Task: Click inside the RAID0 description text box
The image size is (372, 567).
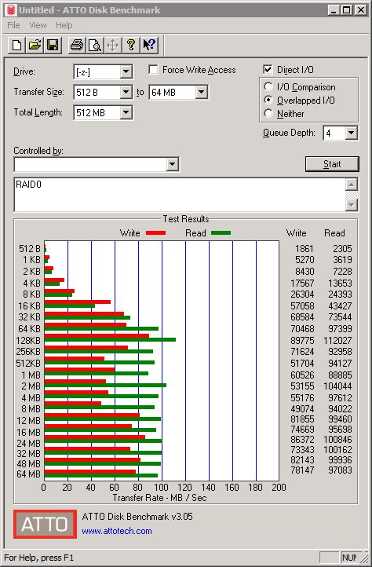Action: (180, 195)
